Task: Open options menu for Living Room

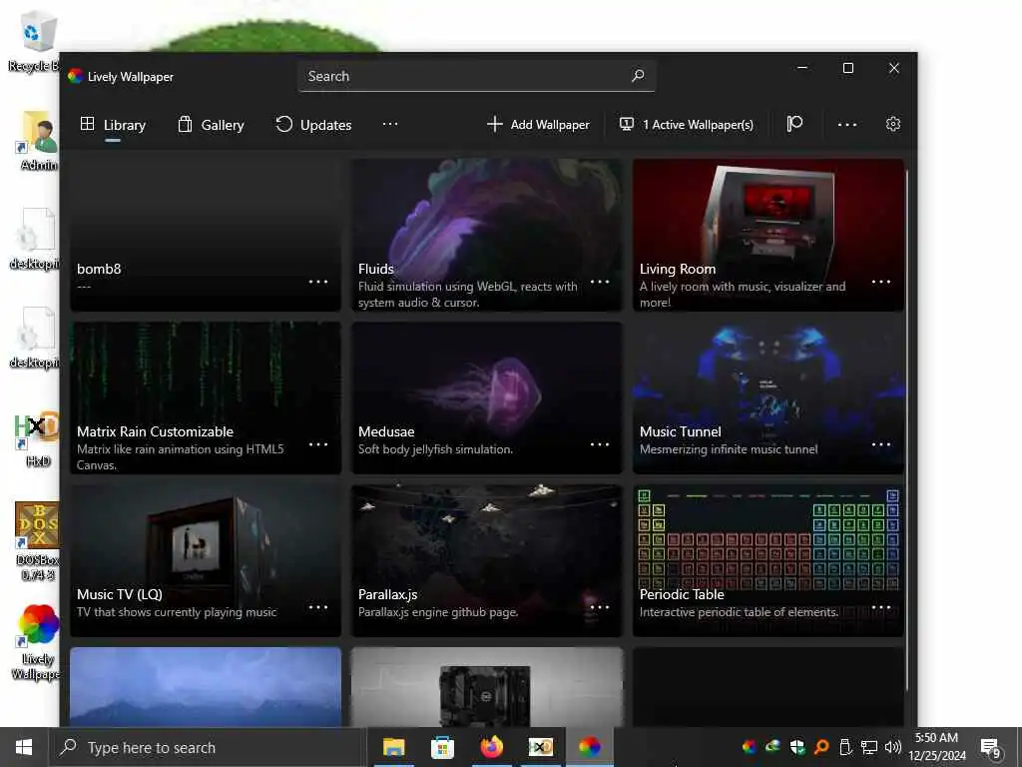Action: 881,282
